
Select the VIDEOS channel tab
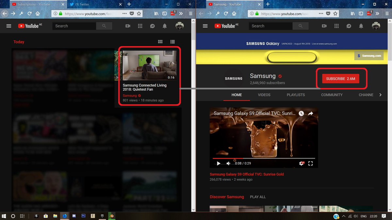tap(264, 95)
